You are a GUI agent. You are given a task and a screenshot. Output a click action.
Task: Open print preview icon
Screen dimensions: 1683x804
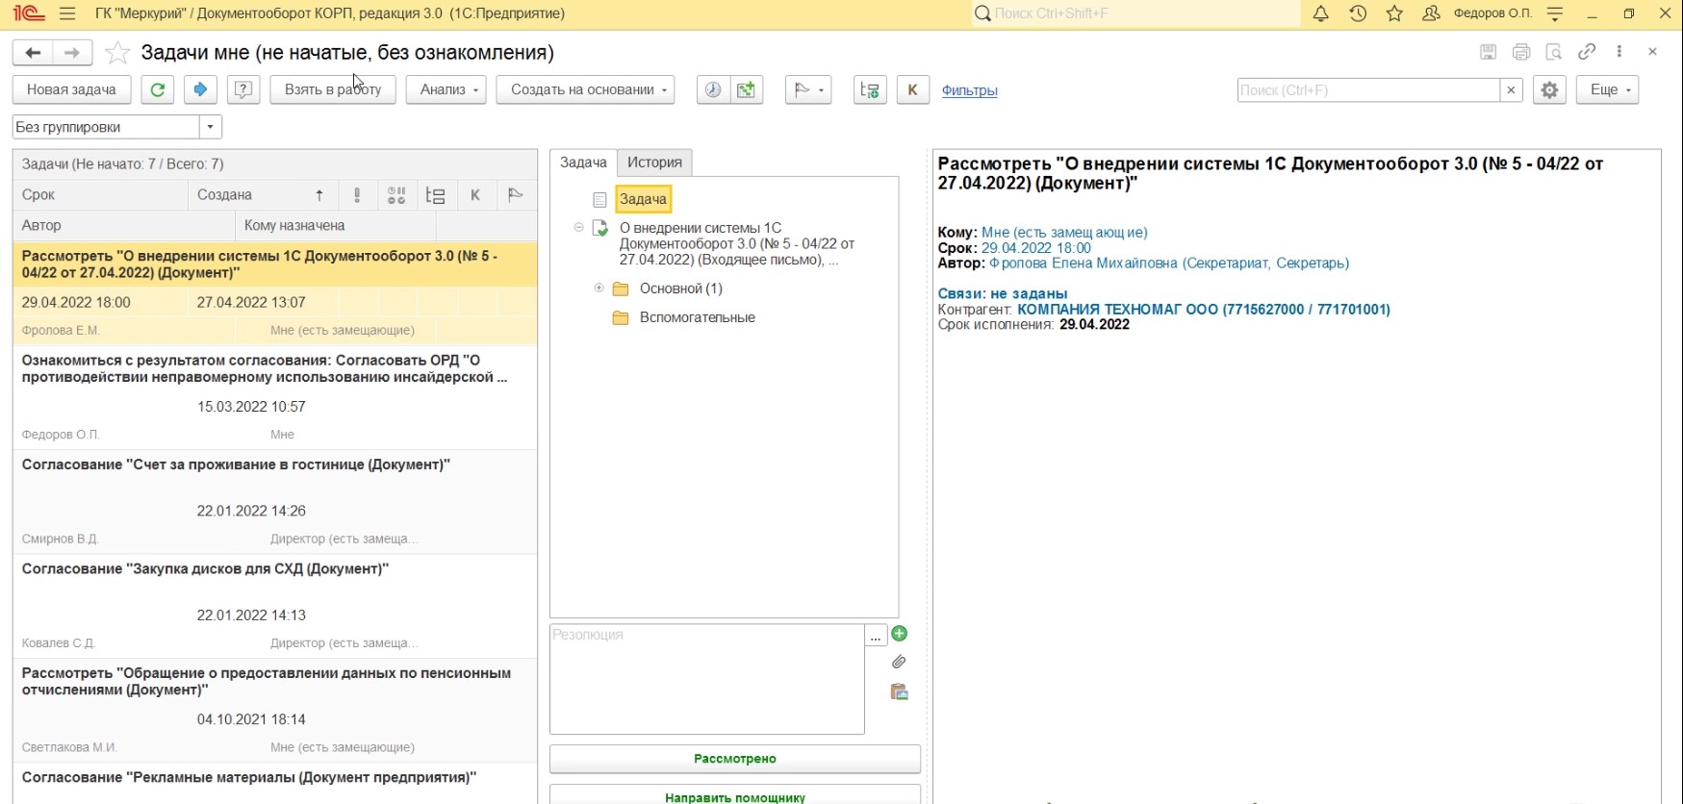[x=1554, y=52]
